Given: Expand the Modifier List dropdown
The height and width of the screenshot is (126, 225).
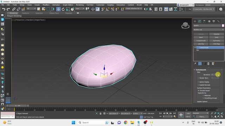Looking at the screenshot, I should coord(208,29).
